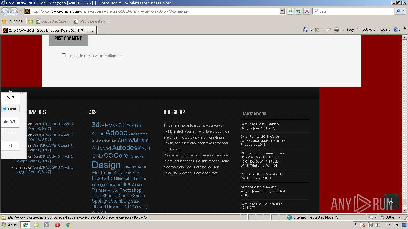408x229 pixels.
Task: Open 'Autocad 2016 crack and keygen' link
Action: tap(263, 191)
